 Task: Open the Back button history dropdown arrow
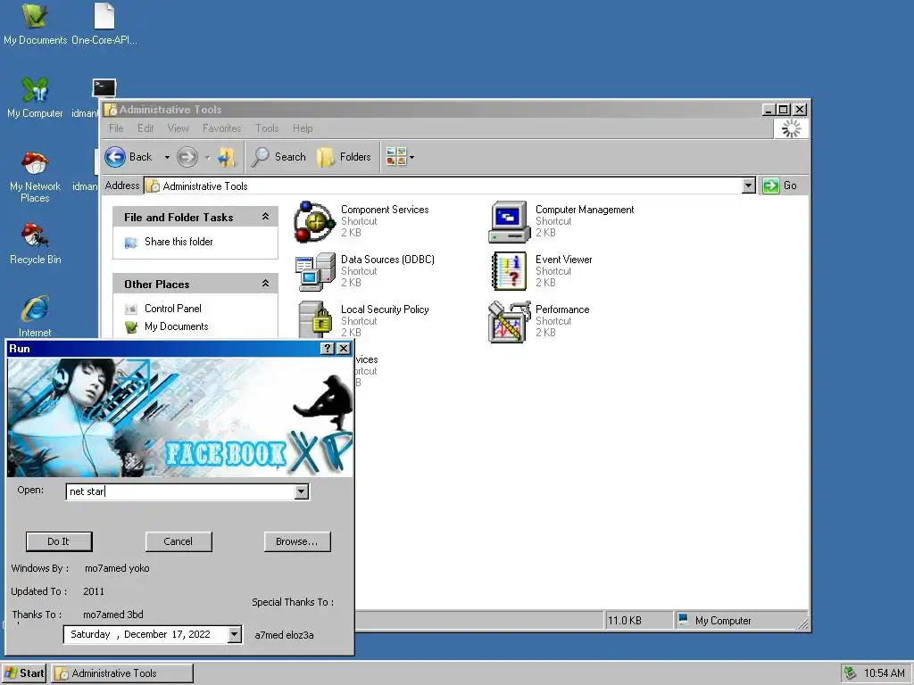tap(167, 157)
